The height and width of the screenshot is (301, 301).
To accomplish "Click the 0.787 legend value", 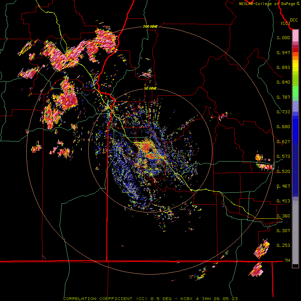I will pyautogui.click(x=283, y=97).
